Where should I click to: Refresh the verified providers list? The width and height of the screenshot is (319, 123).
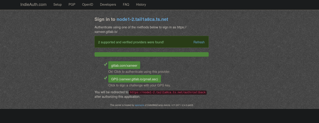coord(199,42)
